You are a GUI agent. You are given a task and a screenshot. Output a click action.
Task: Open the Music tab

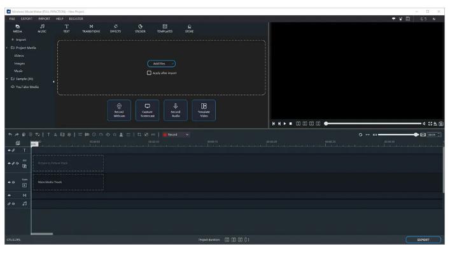pyautogui.click(x=42, y=29)
